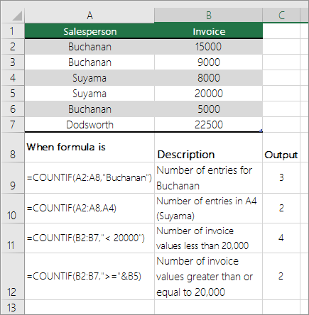Select cell with invoice 22500
Image resolution: width=309 pixels, height=315 pixels.
(208, 124)
